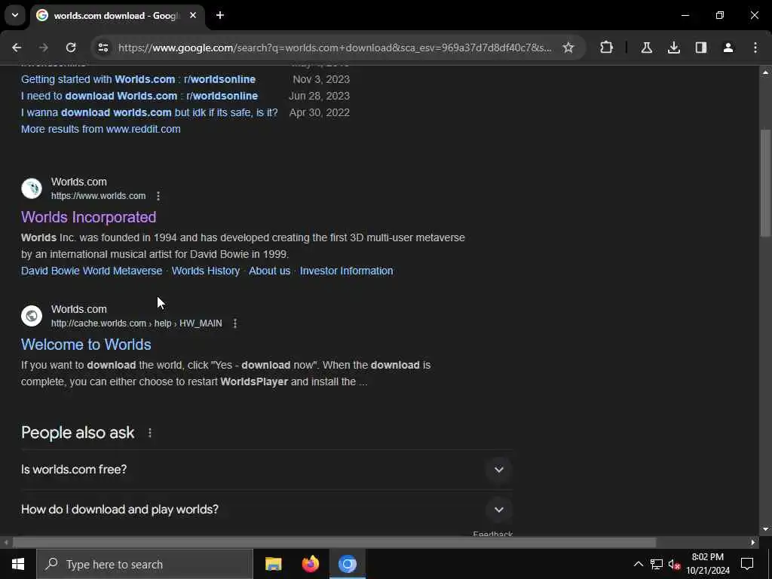
Task: Click the scroll-up arrow of vertical scrollbar
Action: click(x=765, y=72)
